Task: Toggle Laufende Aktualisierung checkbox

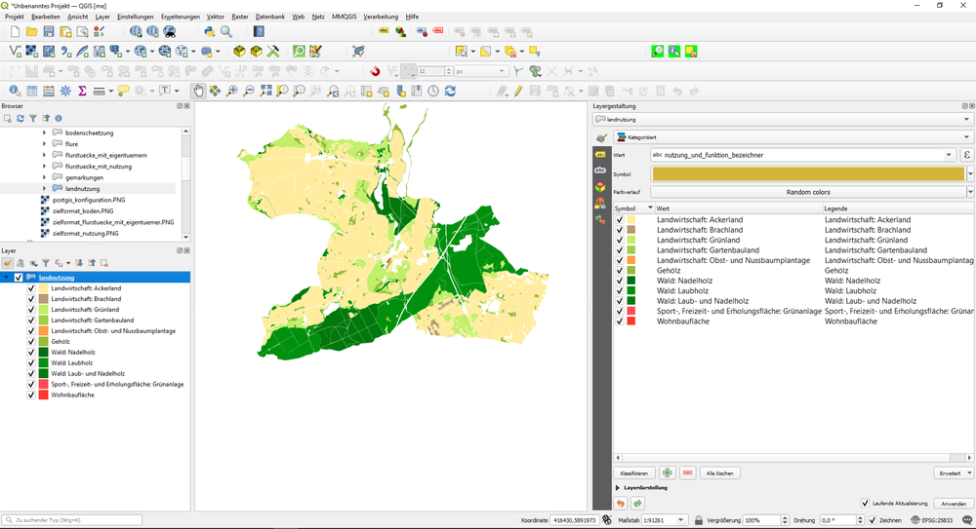Action: point(865,503)
